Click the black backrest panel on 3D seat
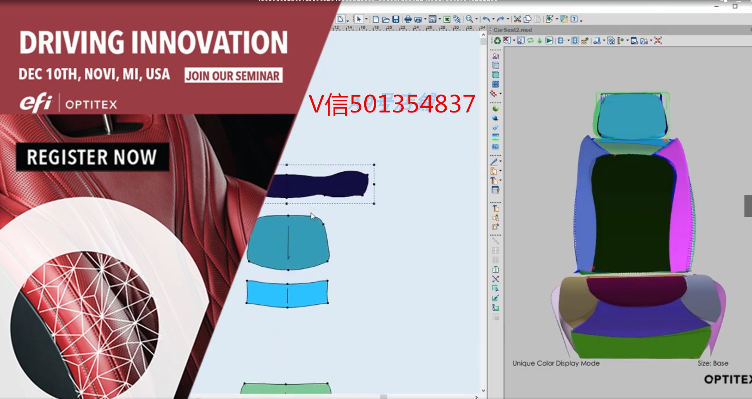The image size is (752, 399). pyautogui.click(x=633, y=213)
